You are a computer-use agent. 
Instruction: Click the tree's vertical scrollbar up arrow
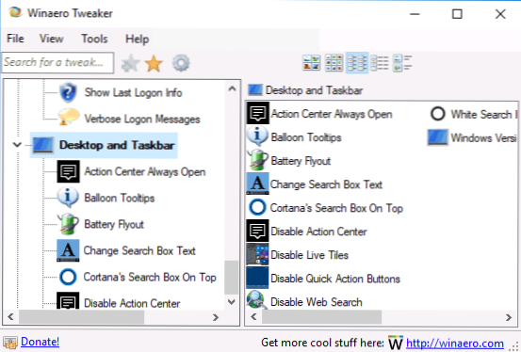[x=232, y=88]
